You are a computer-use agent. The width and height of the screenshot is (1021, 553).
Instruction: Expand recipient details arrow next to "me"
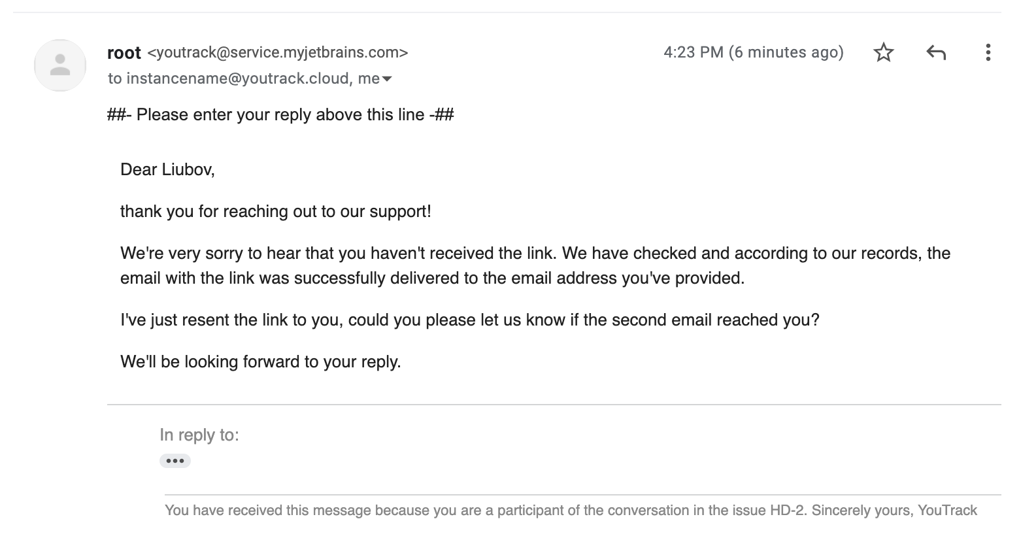click(387, 79)
